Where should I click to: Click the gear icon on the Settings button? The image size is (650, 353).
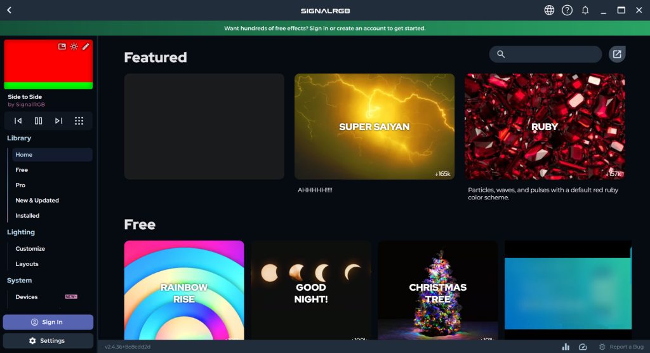[x=32, y=340]
